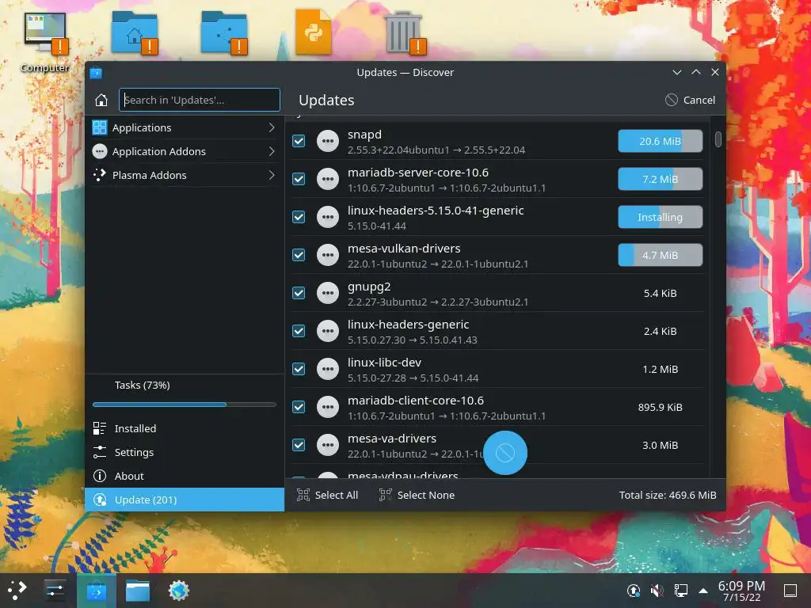Click the updates list vertical scrollbar
The height and width of the screenshot is (608, 811).
tap(718, 139)
